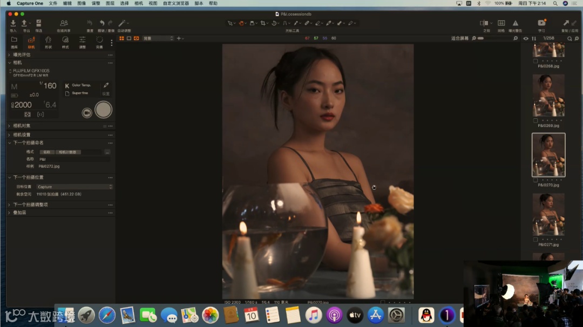Click the round shutter capture button
Viewport: 583px width, 327px height.
(x=103, y=110)
